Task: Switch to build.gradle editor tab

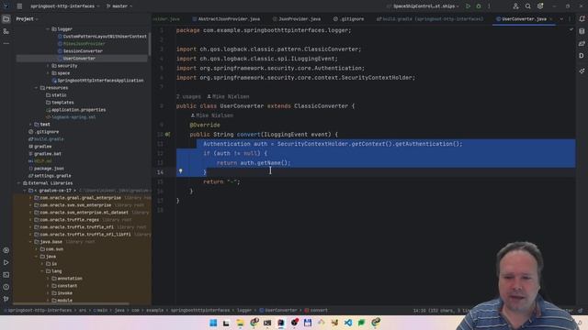Action: tap(430, 18)
